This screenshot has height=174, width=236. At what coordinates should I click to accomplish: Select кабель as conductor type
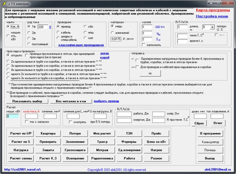coord(59,33)
